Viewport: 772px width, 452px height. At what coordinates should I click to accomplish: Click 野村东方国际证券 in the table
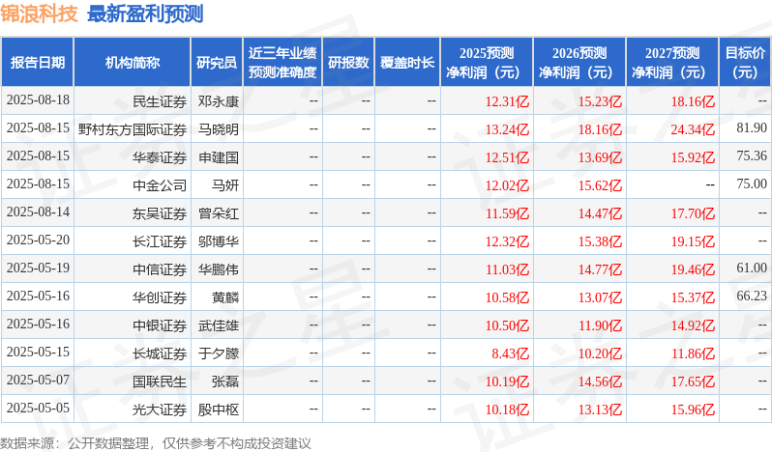[133, 129]
